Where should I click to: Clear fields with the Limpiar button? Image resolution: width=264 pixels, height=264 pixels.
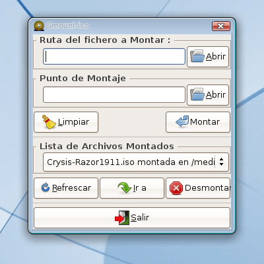(x=66, y=122)
